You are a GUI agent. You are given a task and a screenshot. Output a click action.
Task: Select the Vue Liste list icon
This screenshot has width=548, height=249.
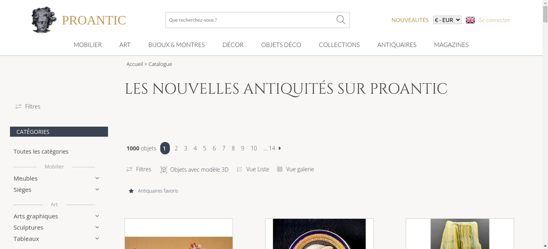coord(239,169)
